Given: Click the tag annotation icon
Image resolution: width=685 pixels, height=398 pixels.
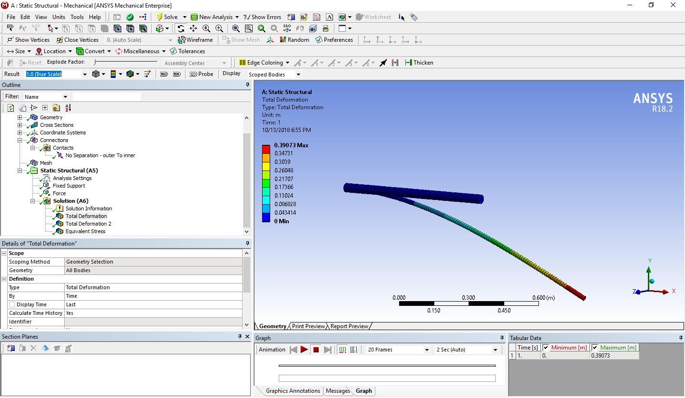Looking at the screenshot, I should [x=414, y=17].
